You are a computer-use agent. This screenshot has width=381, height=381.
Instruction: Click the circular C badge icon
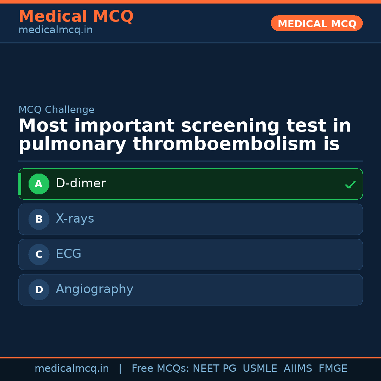(39, 254)
